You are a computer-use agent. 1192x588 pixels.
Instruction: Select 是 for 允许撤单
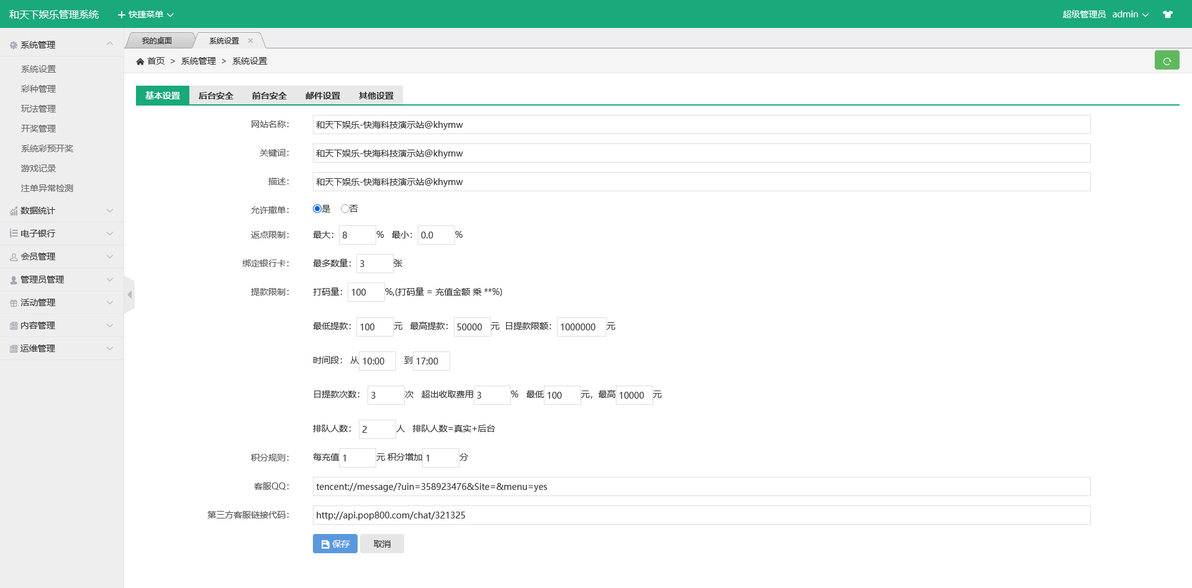[x=317, y=209]
